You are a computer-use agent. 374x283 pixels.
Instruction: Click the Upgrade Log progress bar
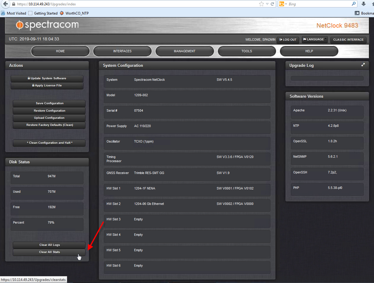pyautogui.click(x=327, y=78)
